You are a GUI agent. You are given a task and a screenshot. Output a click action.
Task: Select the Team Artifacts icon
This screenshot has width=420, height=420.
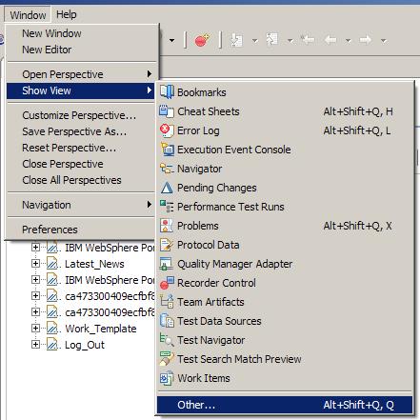tap(167, 302)
